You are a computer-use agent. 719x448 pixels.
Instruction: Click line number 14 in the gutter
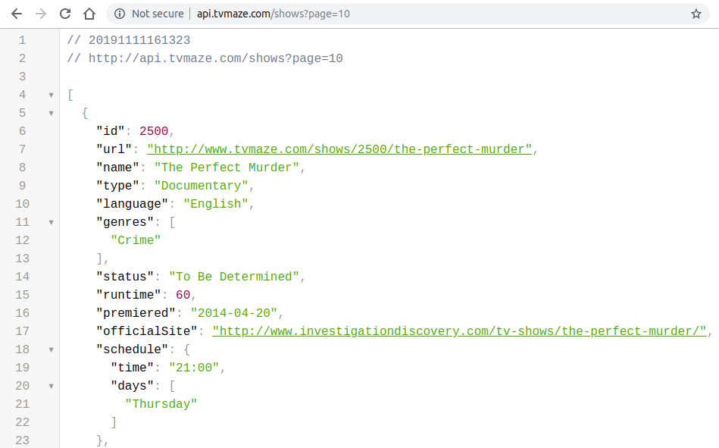click(x=22, y=276)
